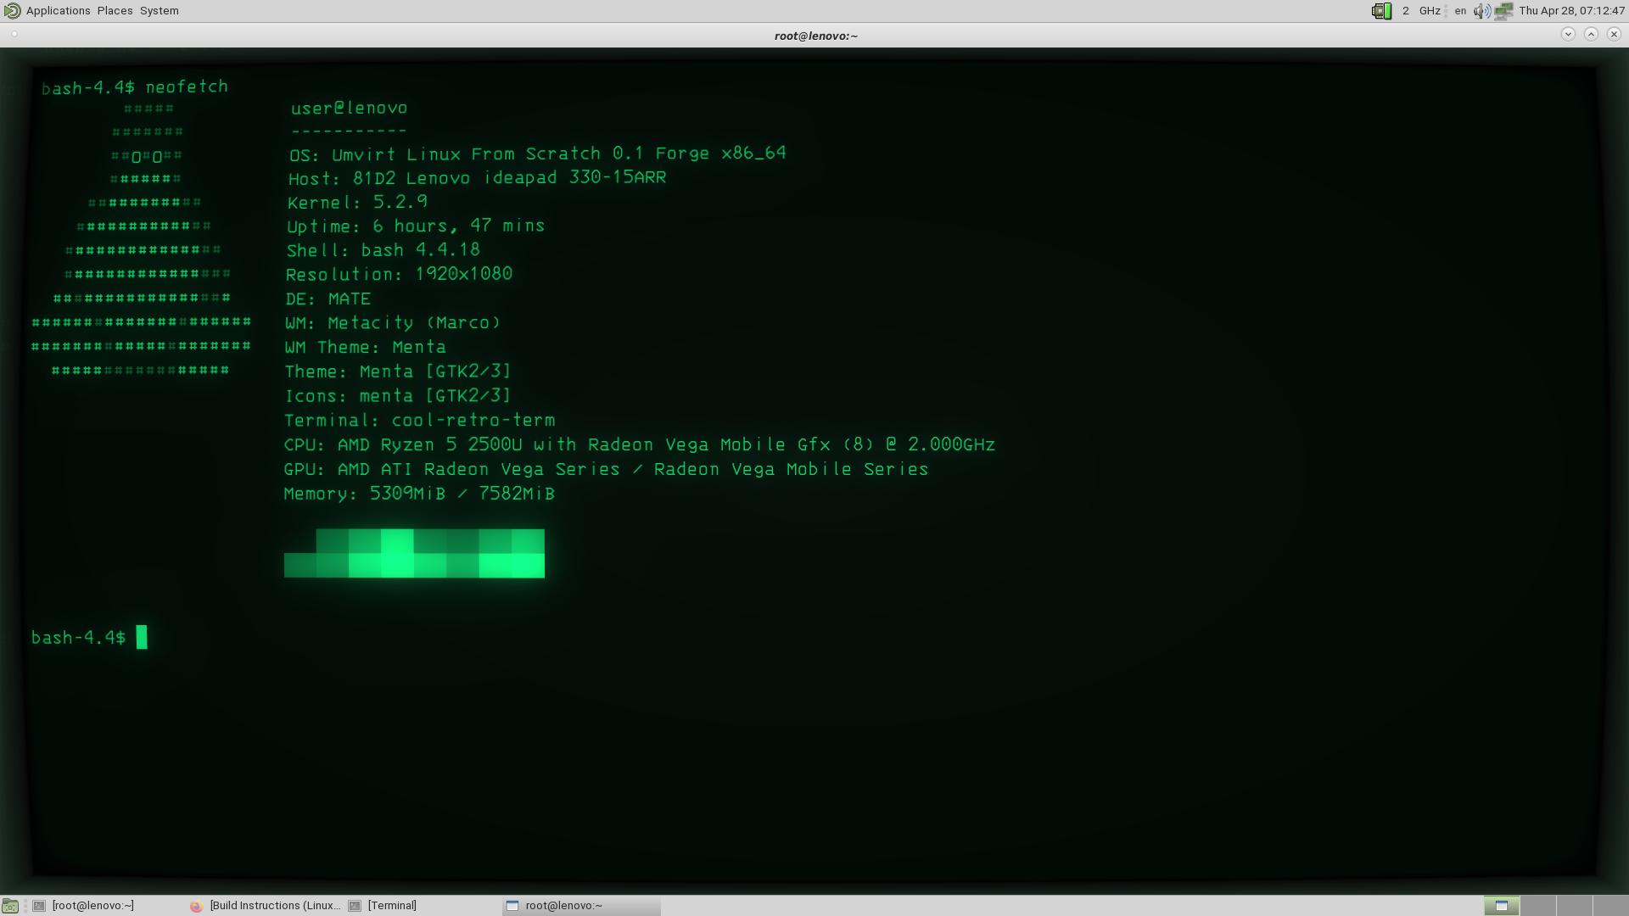Click the CPU frequency monitor chip icon
1629x916 pixels.
[x=1381, y=11]
